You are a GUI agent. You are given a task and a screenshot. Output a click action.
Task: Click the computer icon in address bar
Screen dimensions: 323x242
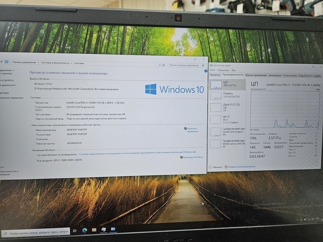pyautogui.click(x=6, y=62)
